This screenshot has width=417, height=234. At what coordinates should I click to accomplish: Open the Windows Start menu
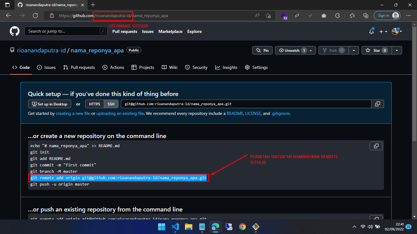coord(161,227)
